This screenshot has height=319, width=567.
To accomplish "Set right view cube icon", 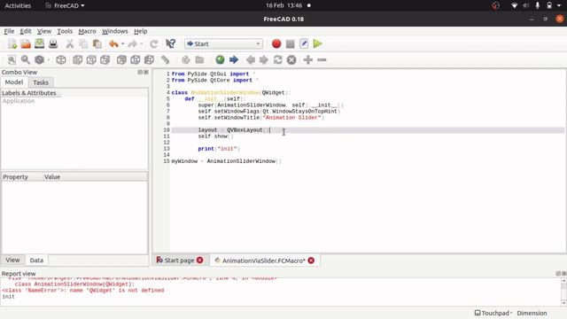I will 105,59.
